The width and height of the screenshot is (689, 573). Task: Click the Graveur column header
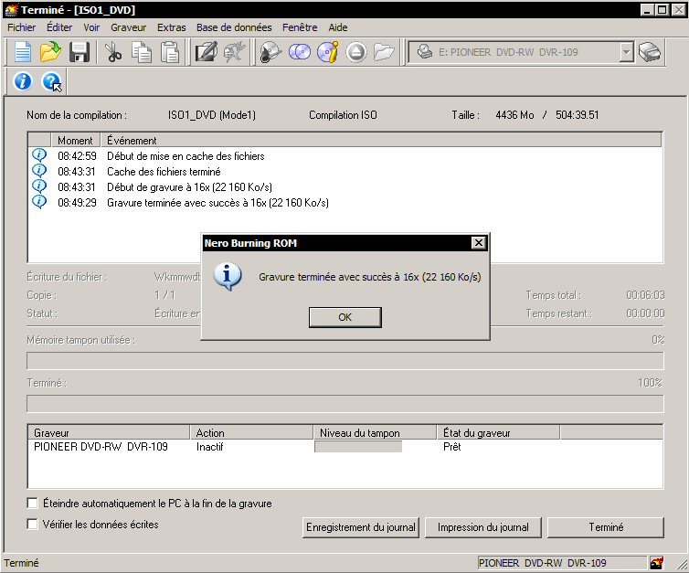[109, 432]
